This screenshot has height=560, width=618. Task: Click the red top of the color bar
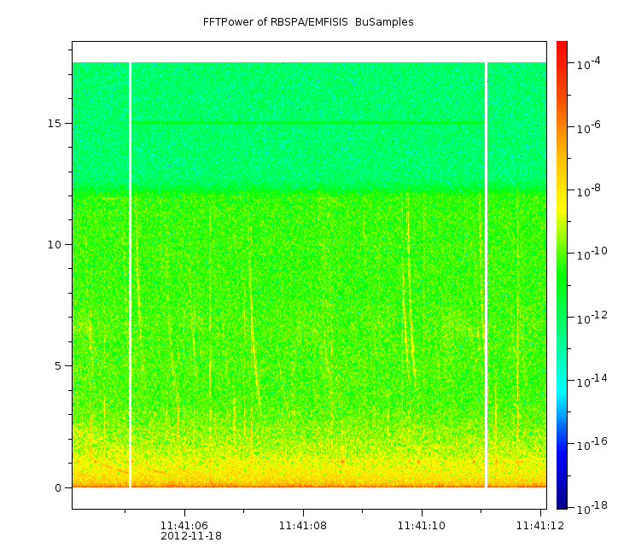(x=562, y=50)
